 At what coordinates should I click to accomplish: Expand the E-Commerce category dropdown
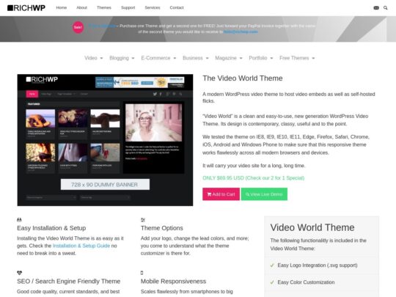(158, 58)
